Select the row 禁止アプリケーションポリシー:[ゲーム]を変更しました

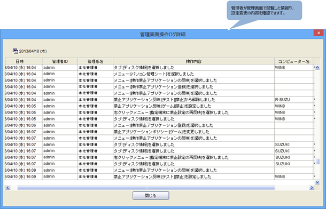(x=160, y=132)
